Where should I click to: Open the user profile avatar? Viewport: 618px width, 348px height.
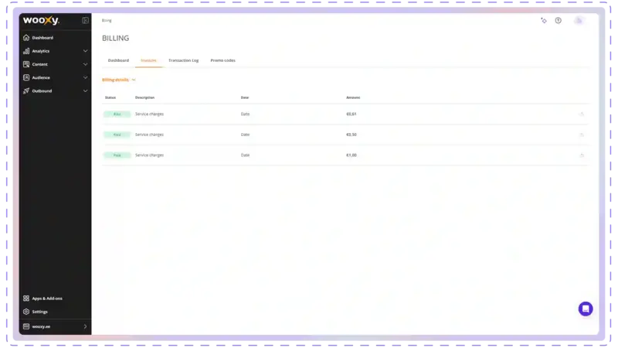[579, 20]
